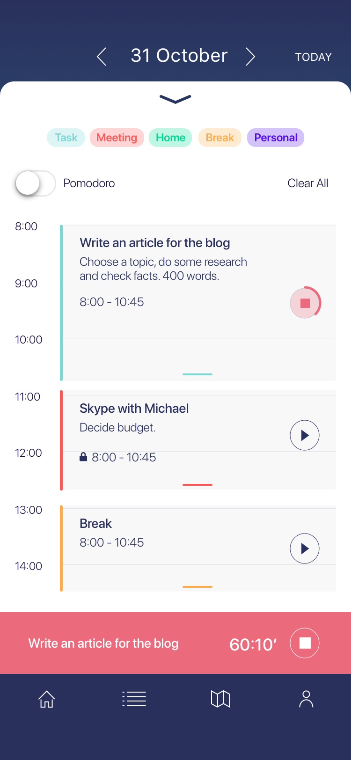Stop the running blog article timer
This screenshot has height=760, width=351.
305,303
